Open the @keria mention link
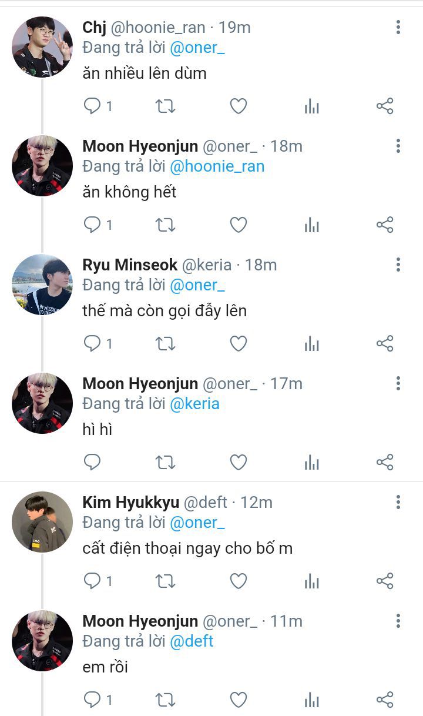 pyautogui.click(x=194, y=404)
